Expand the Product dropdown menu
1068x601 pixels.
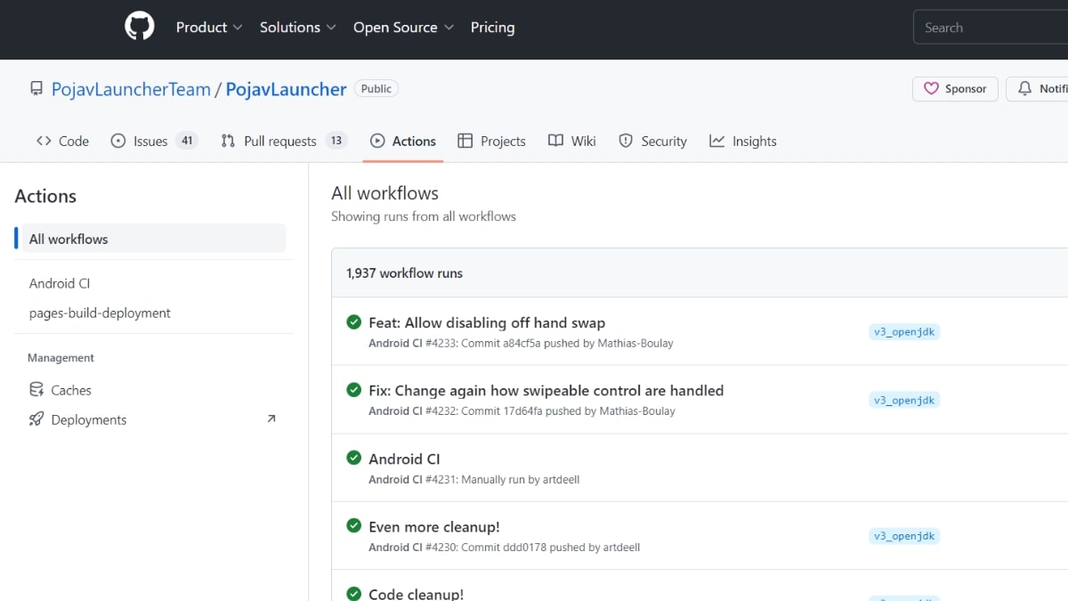pyautogui.click(x=209, y=28)
